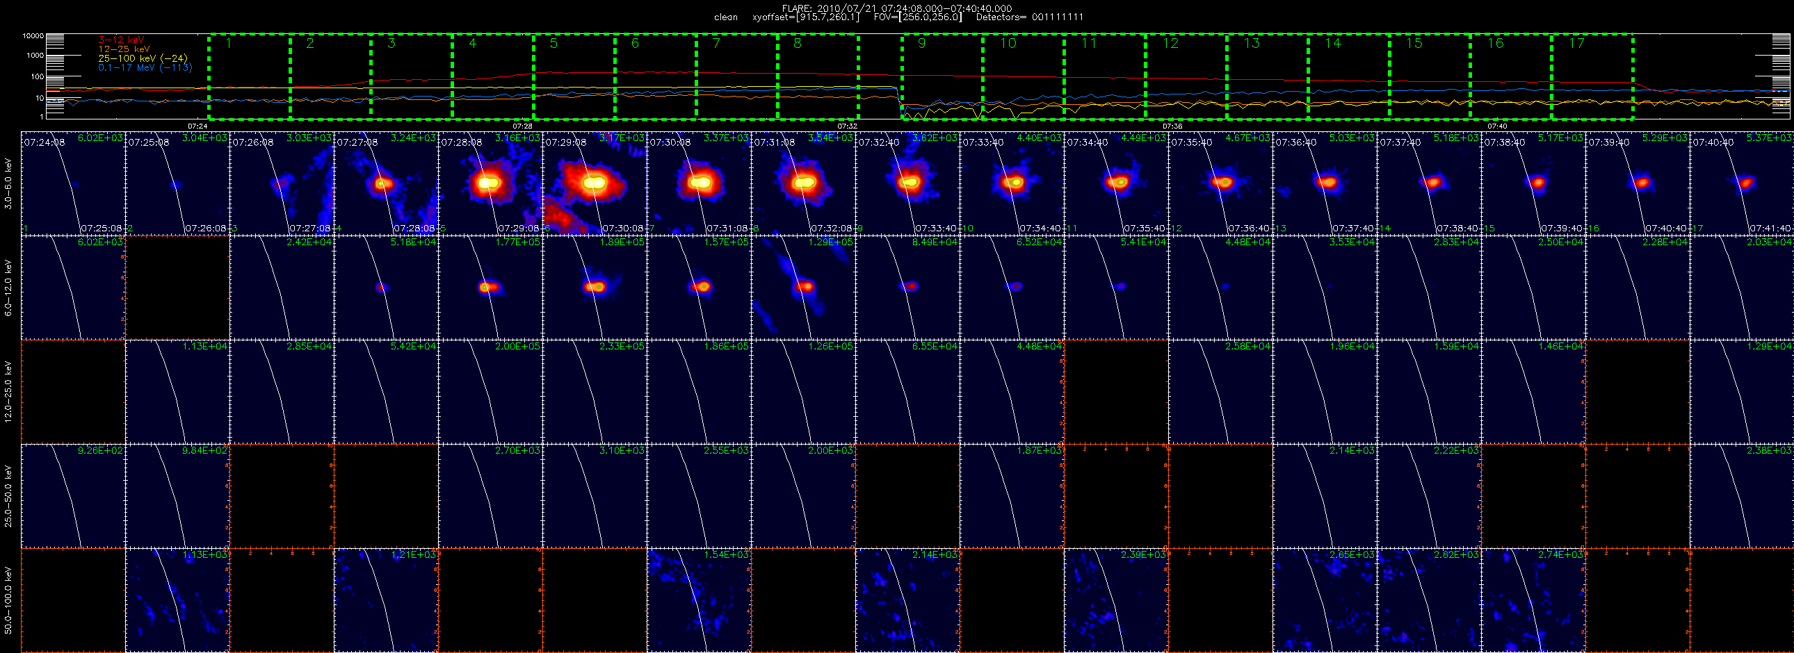
Task: Choose interval box 9 in the time profile
Action: click(x=942, y=76)
